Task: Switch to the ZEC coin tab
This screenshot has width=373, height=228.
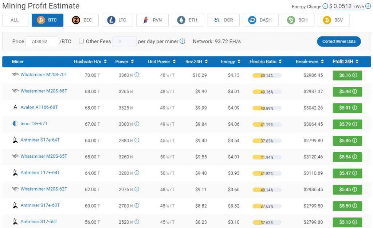Action: 83,20
